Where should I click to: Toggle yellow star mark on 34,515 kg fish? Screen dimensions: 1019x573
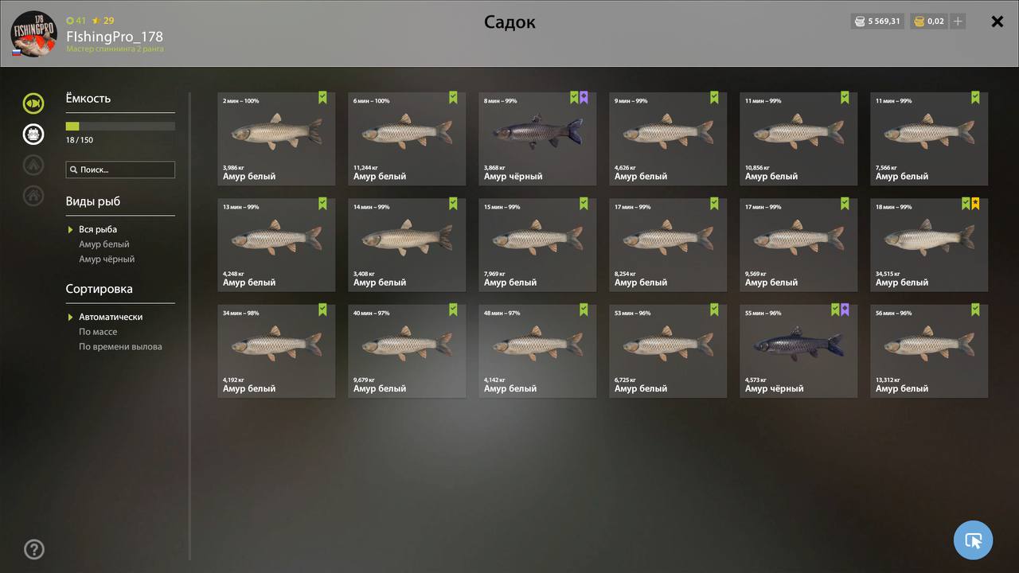pyautogui.click(x=975, y=204)
